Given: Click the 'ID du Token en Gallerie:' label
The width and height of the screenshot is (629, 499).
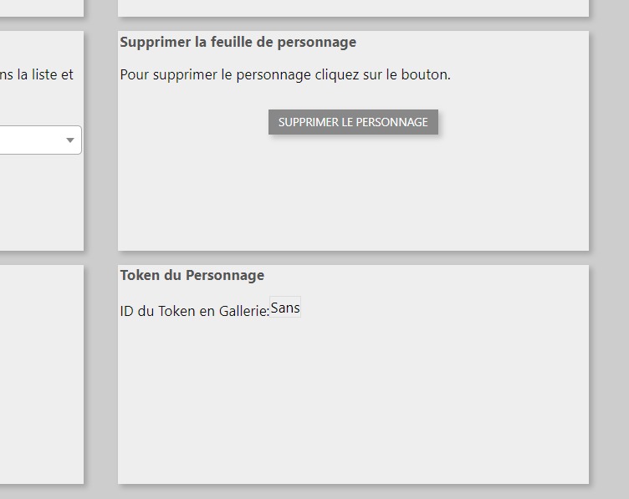Looking at the screenshot, I should click(x=194, y=311).
